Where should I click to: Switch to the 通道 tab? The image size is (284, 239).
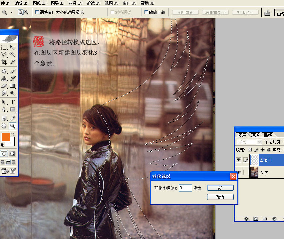(x=255, y=135)
